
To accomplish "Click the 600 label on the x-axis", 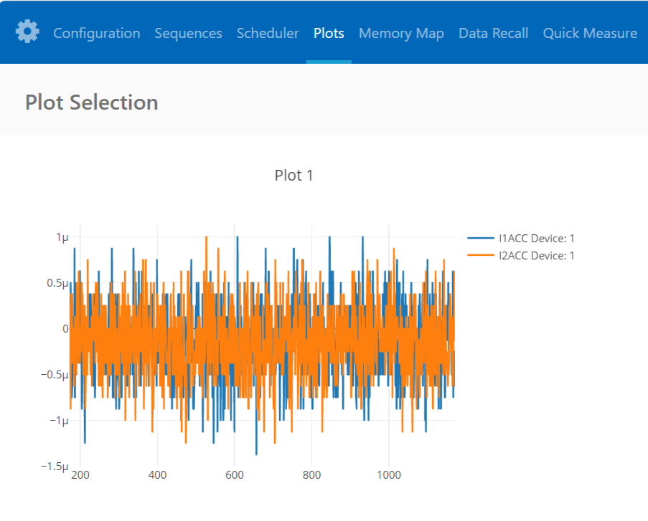I will (x=235, y=474).
